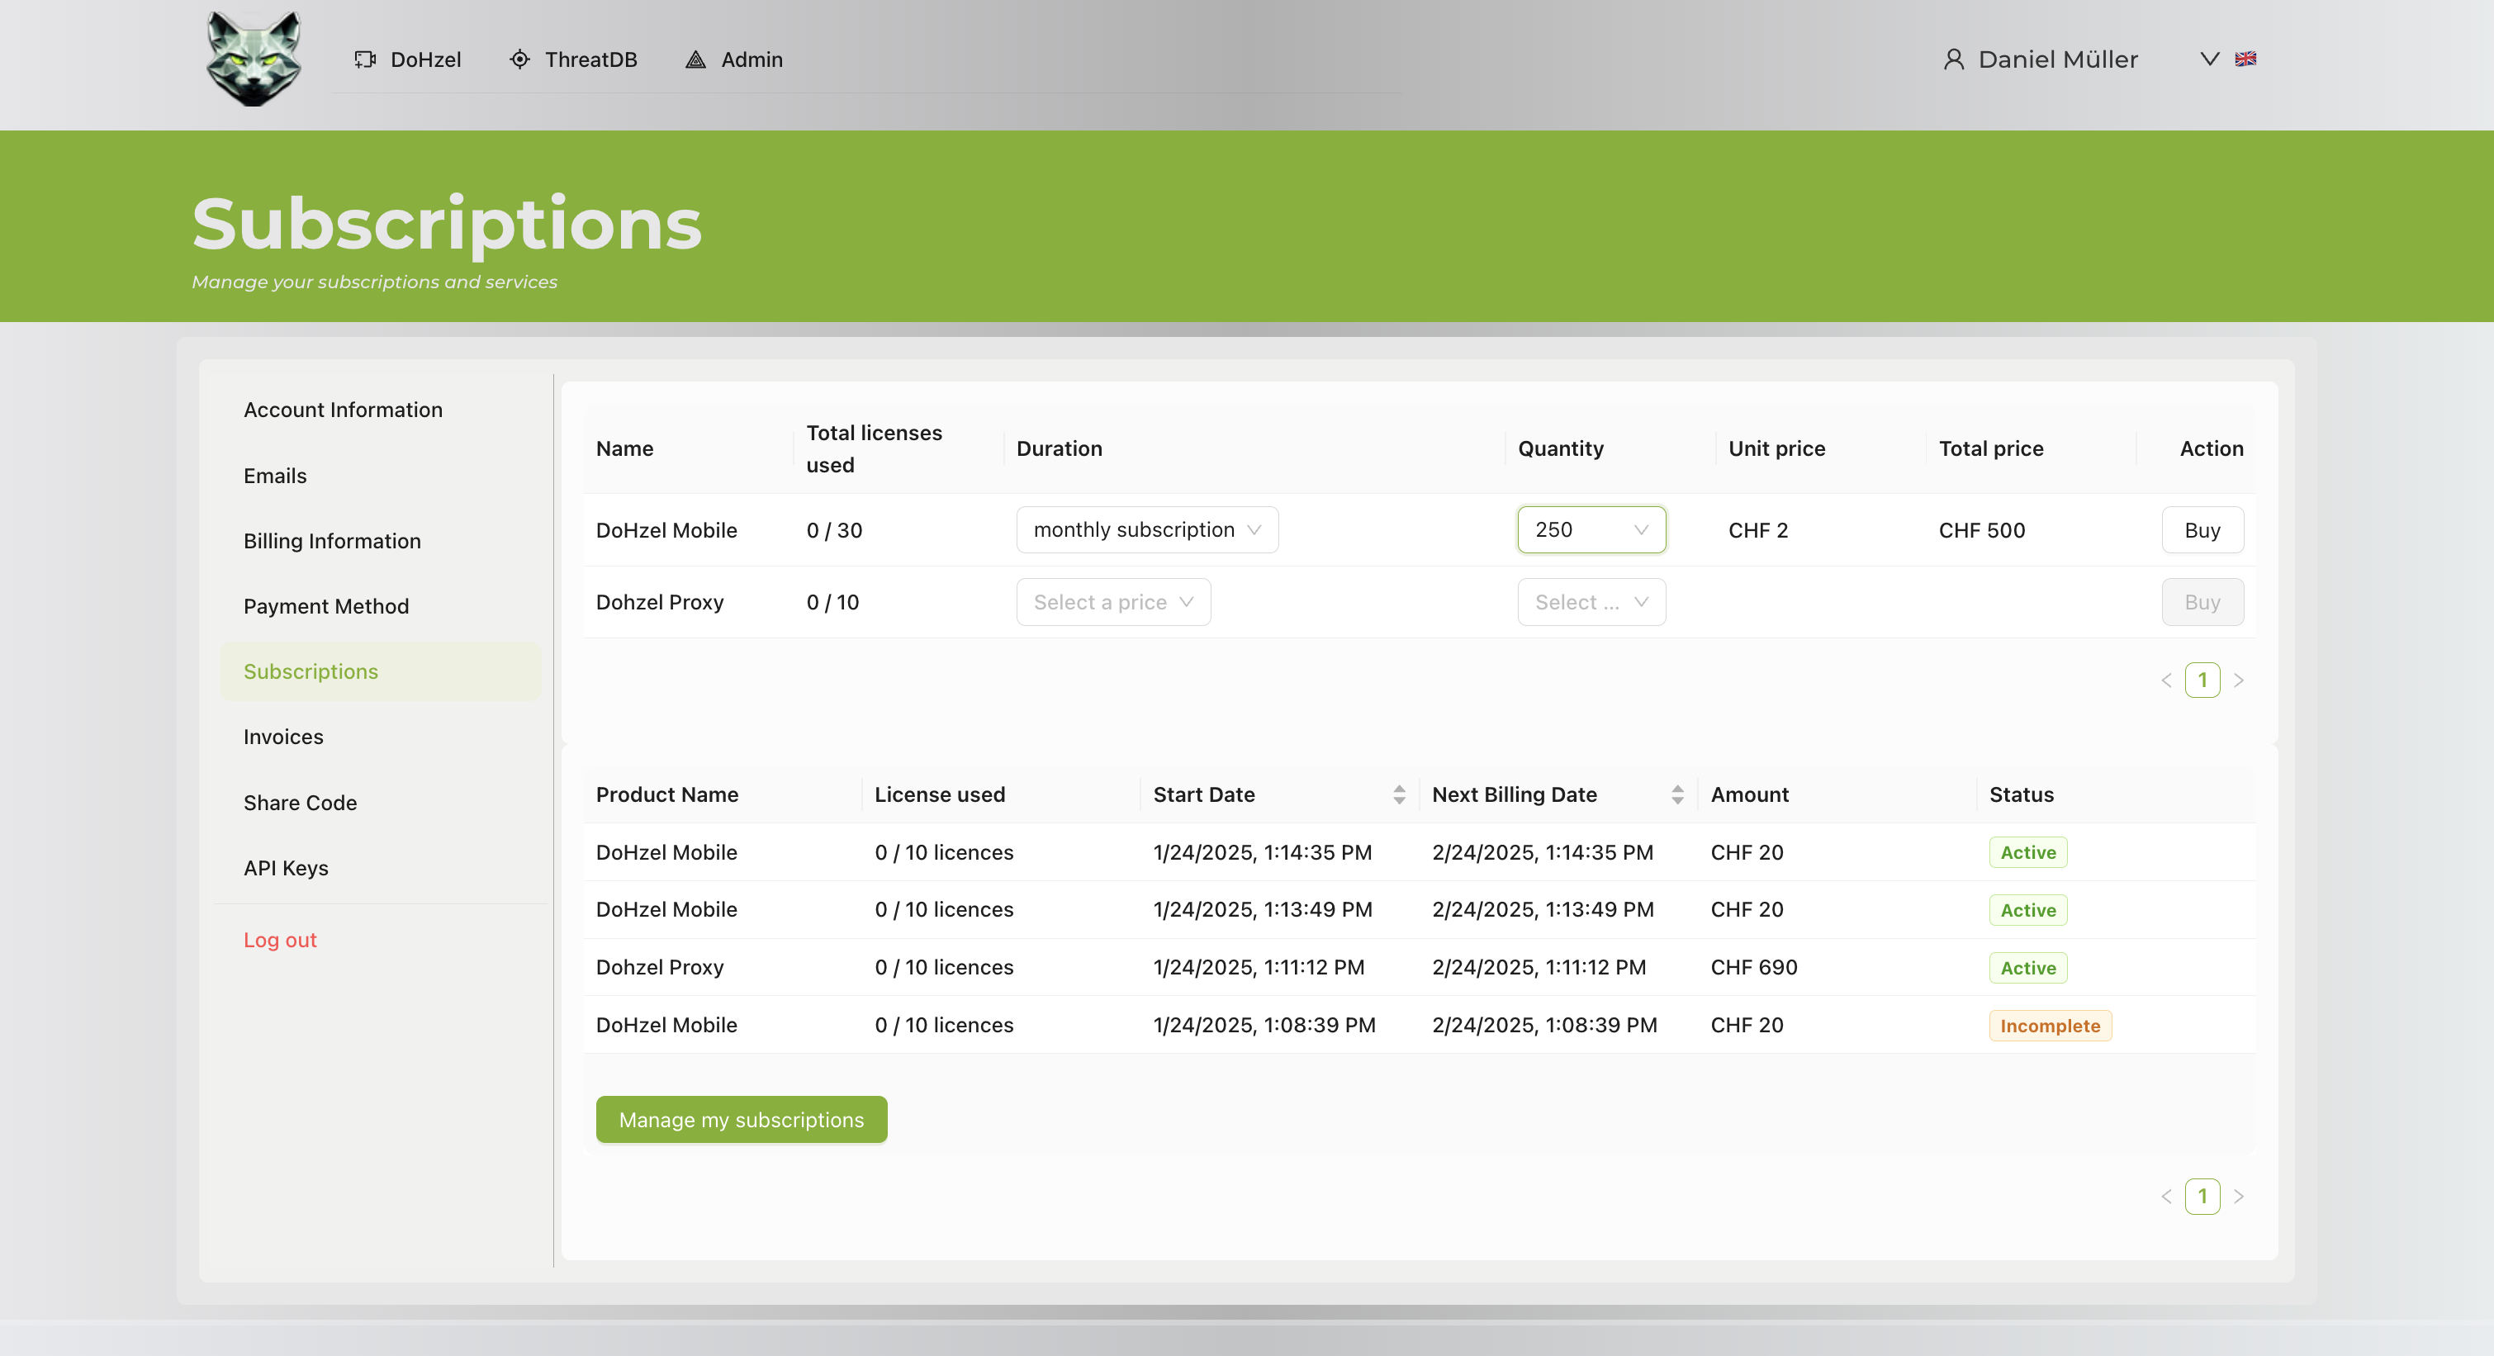Click the 0 / 30 licenses value
This screenshot has width=2494, height=1356.
tap(835, 529)
